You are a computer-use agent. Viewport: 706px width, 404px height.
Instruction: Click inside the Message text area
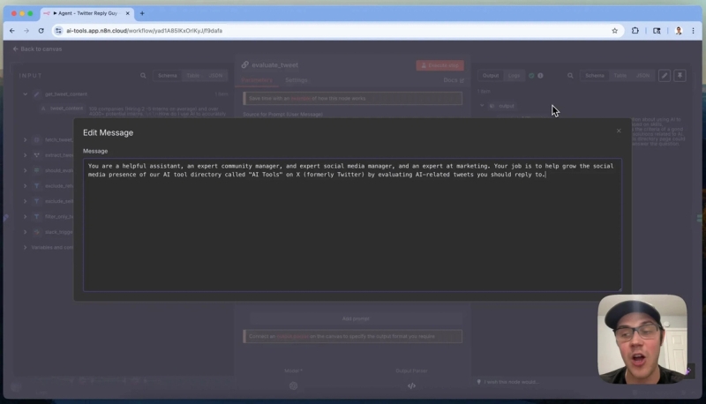pyautogui.click(x=352, y=225)
